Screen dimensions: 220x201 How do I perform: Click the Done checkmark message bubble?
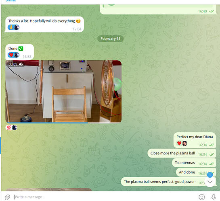(20, 52)
